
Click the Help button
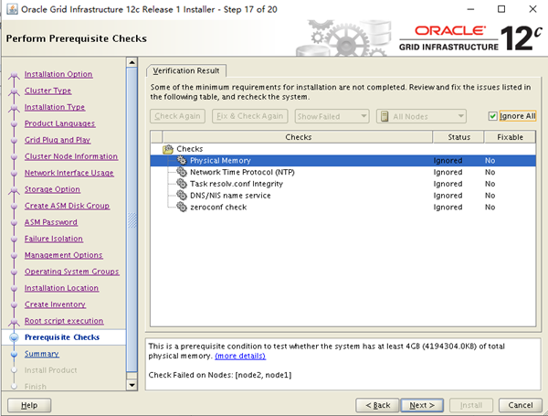click(29, 405)
